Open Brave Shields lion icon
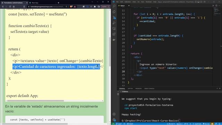This screenshot has height=125, width=222. (71, 7)
